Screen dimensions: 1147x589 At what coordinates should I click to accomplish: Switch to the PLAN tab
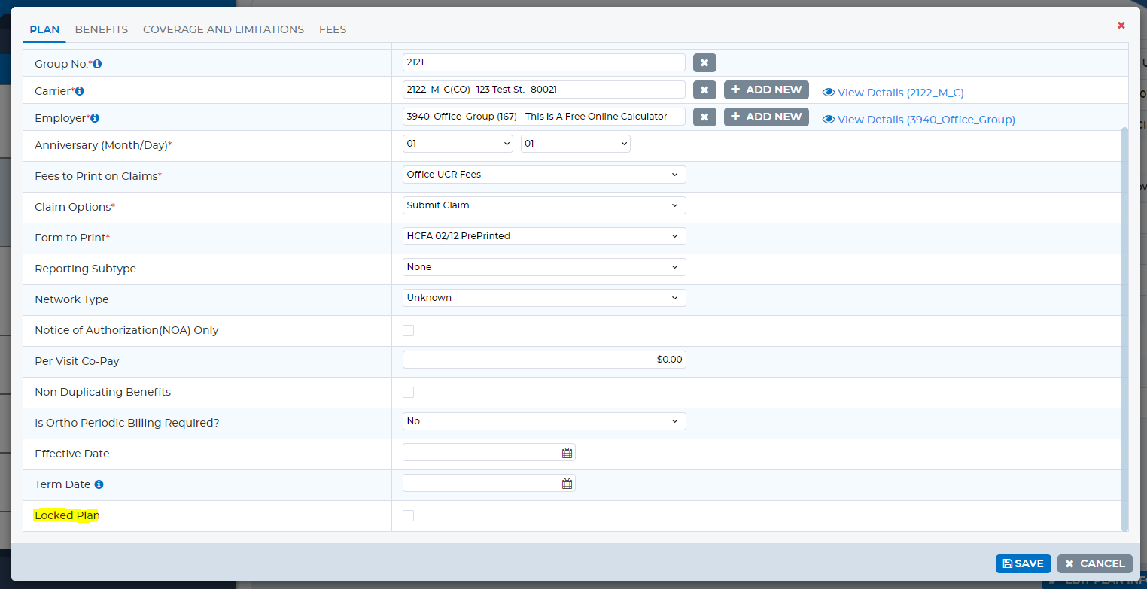click(x=44, y=29)
